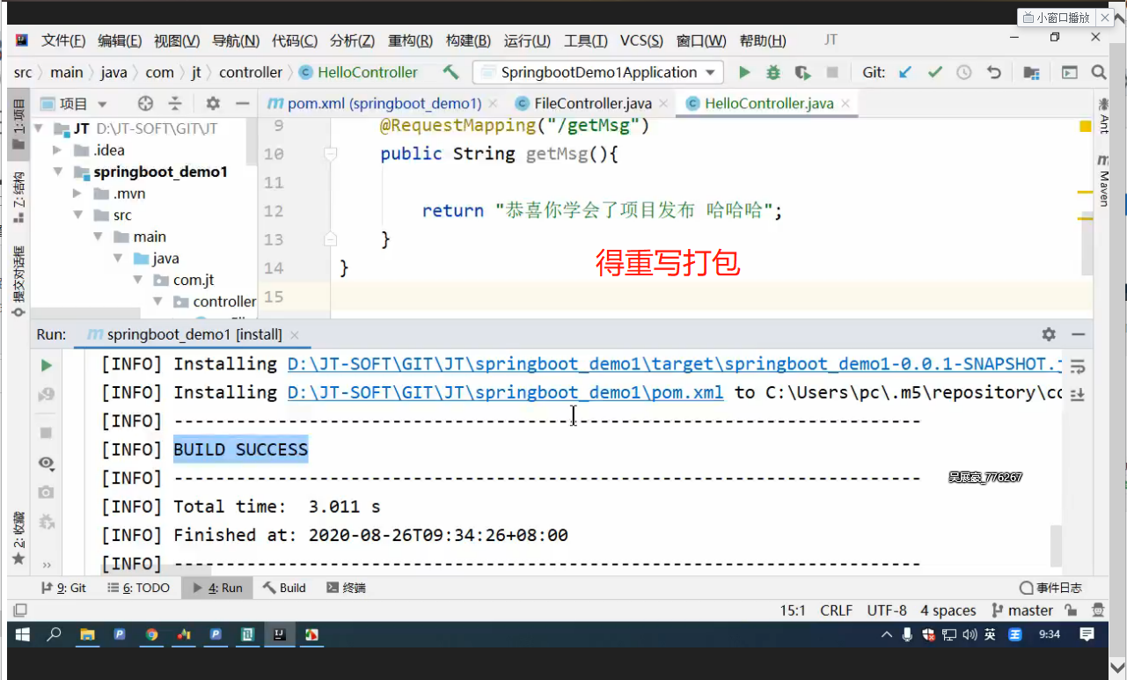Open the Build tool window button
1127x680 pixels.
284,588
